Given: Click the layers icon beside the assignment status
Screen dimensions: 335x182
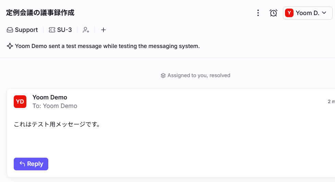Looking at the screenshot, I should pos(163,75).
